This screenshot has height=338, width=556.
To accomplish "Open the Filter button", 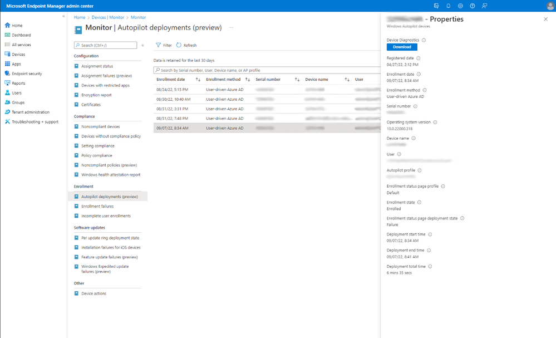I will click(164, 45).
